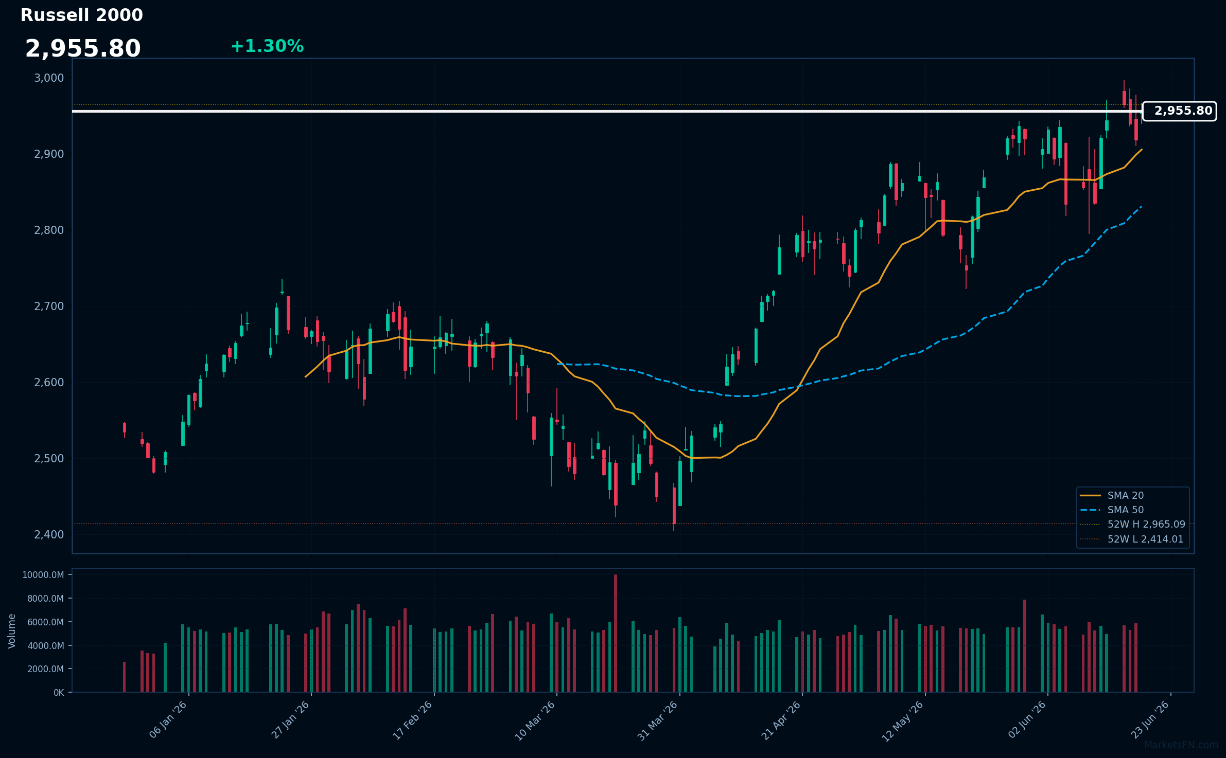
Task: Click the 2,600 price axis label
Action: 49,383
